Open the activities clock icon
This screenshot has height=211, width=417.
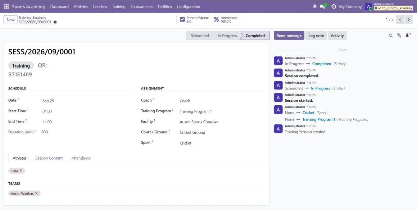pos(334,6)
